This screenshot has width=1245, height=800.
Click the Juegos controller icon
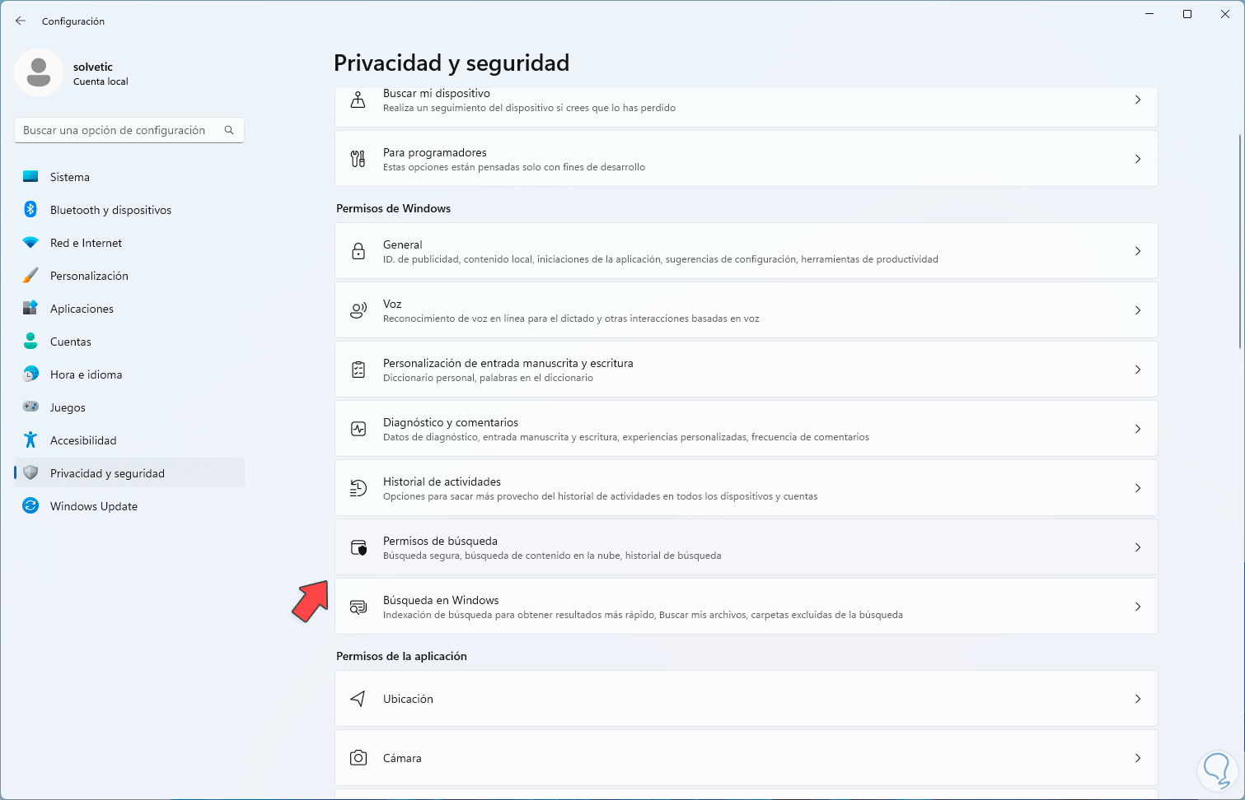pyautogui.click(x=30, y=407)
